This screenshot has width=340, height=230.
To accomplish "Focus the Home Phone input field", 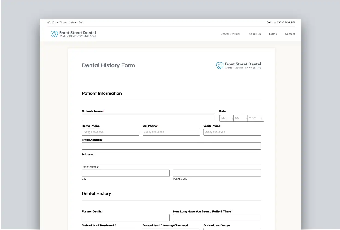I will coord(110,132).
